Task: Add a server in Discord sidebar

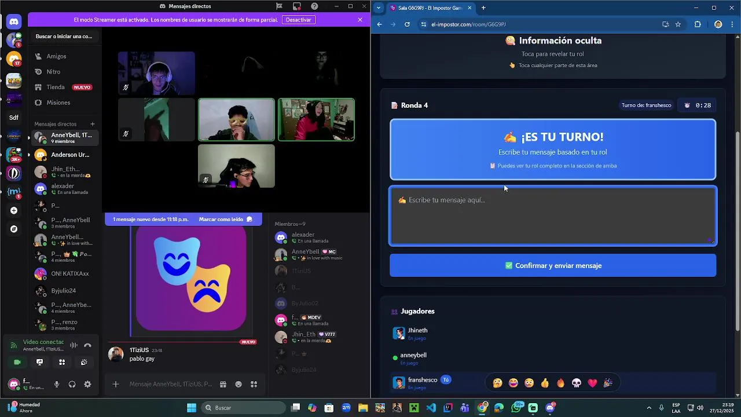Action: [14, 211]
